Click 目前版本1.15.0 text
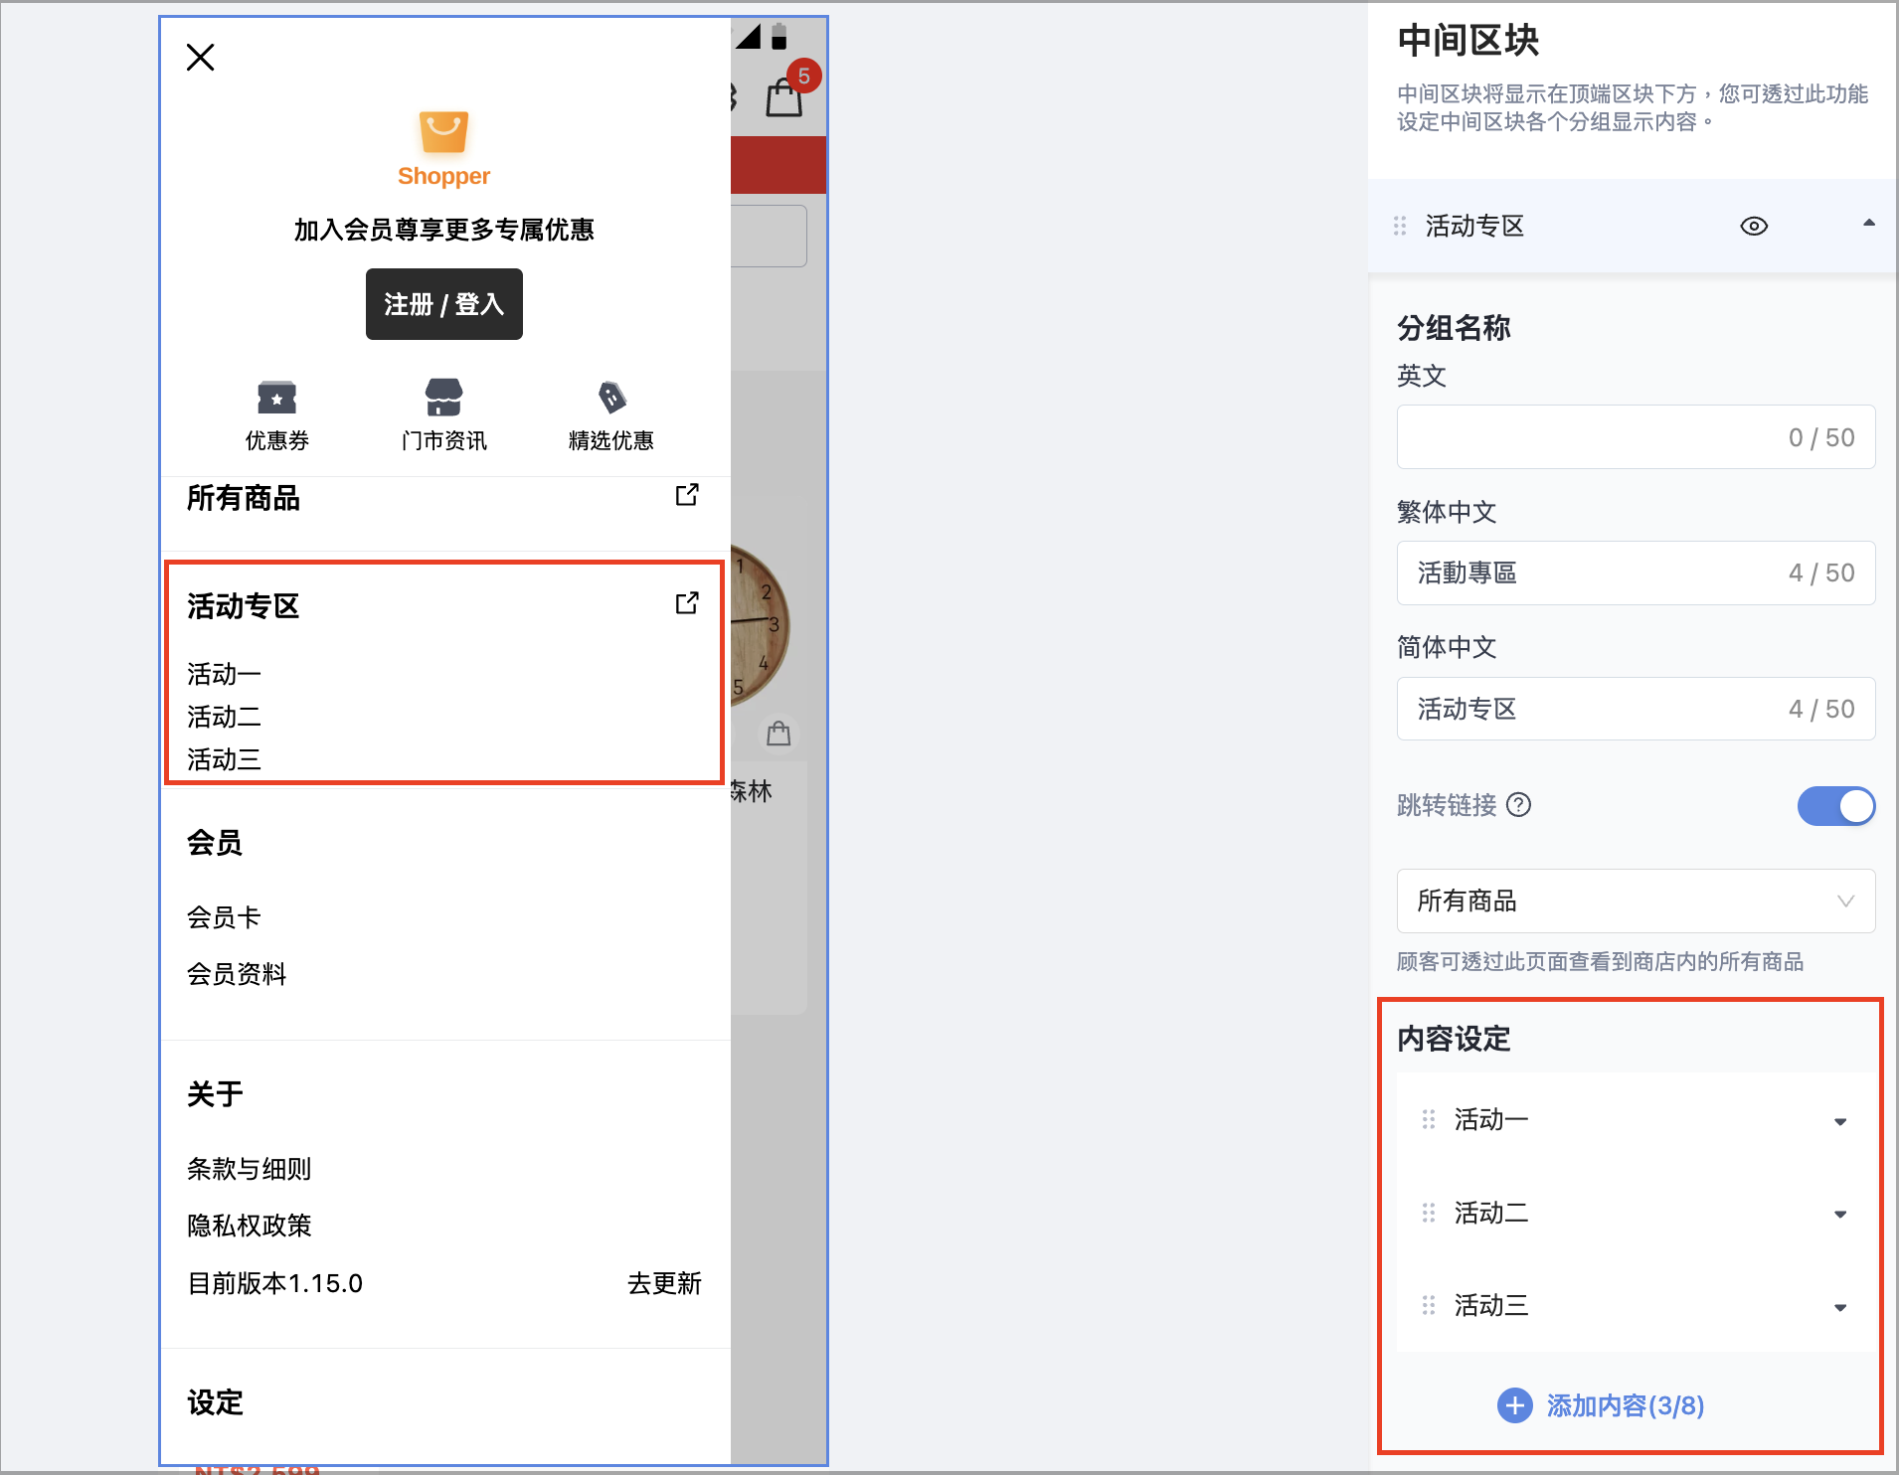1899x1475 pixels. [275, 1283]
